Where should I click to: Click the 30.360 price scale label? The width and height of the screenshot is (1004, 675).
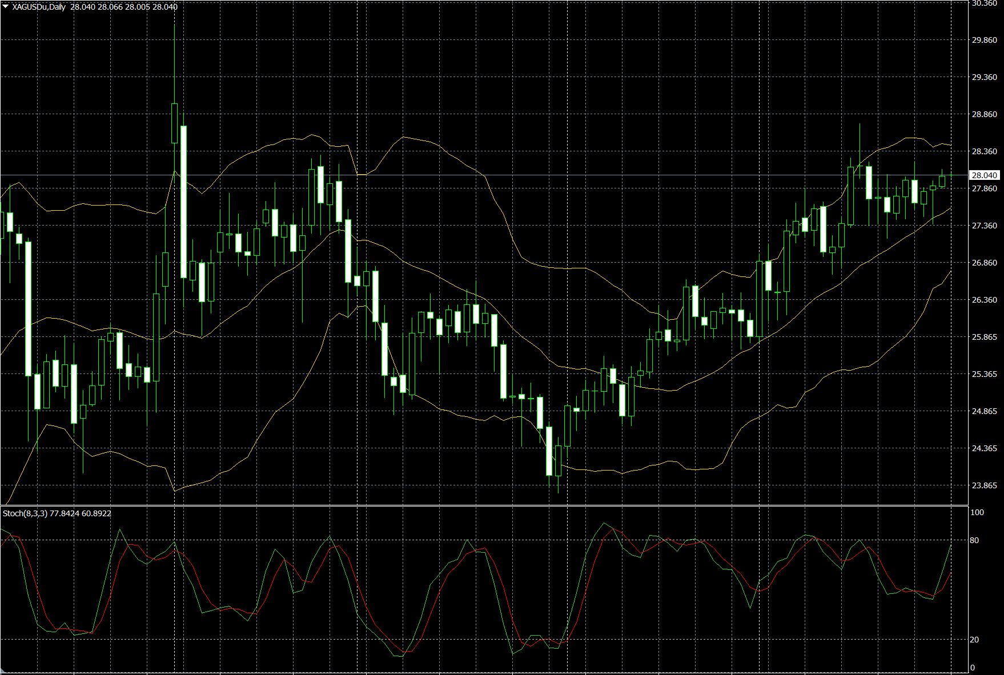pyautogui.click(x=985, y=3)
